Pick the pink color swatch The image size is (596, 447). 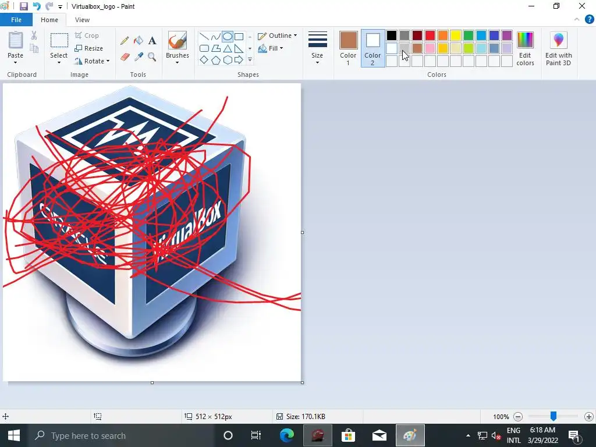point(430,48)
